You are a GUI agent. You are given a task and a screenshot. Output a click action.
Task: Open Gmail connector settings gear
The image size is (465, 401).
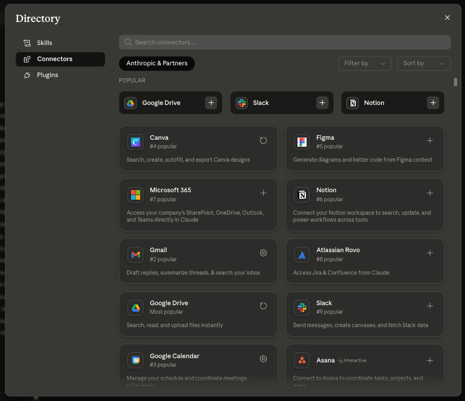263,253
